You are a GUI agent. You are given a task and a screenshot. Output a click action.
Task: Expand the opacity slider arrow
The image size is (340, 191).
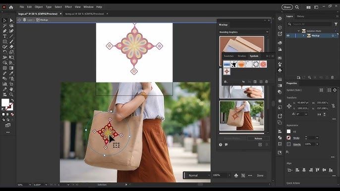point(317,144)
